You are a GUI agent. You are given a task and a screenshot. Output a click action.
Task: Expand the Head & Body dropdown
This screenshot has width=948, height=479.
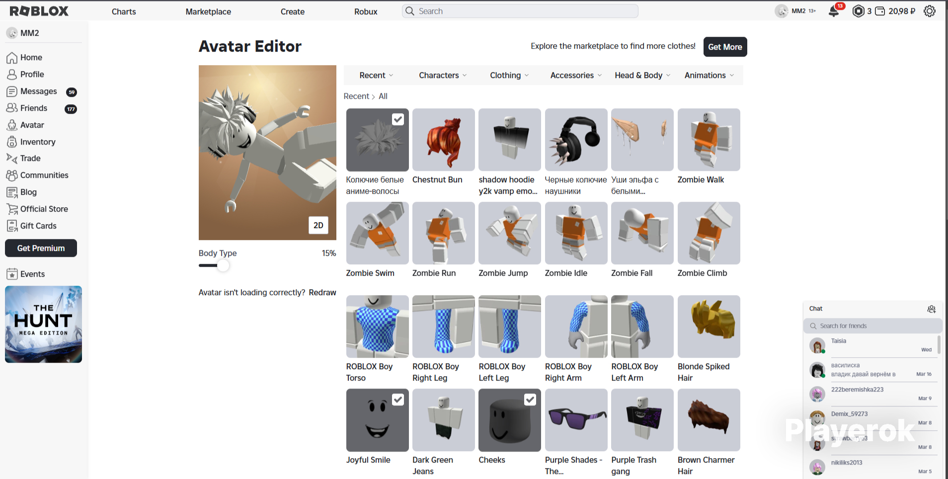coord(642,75)
